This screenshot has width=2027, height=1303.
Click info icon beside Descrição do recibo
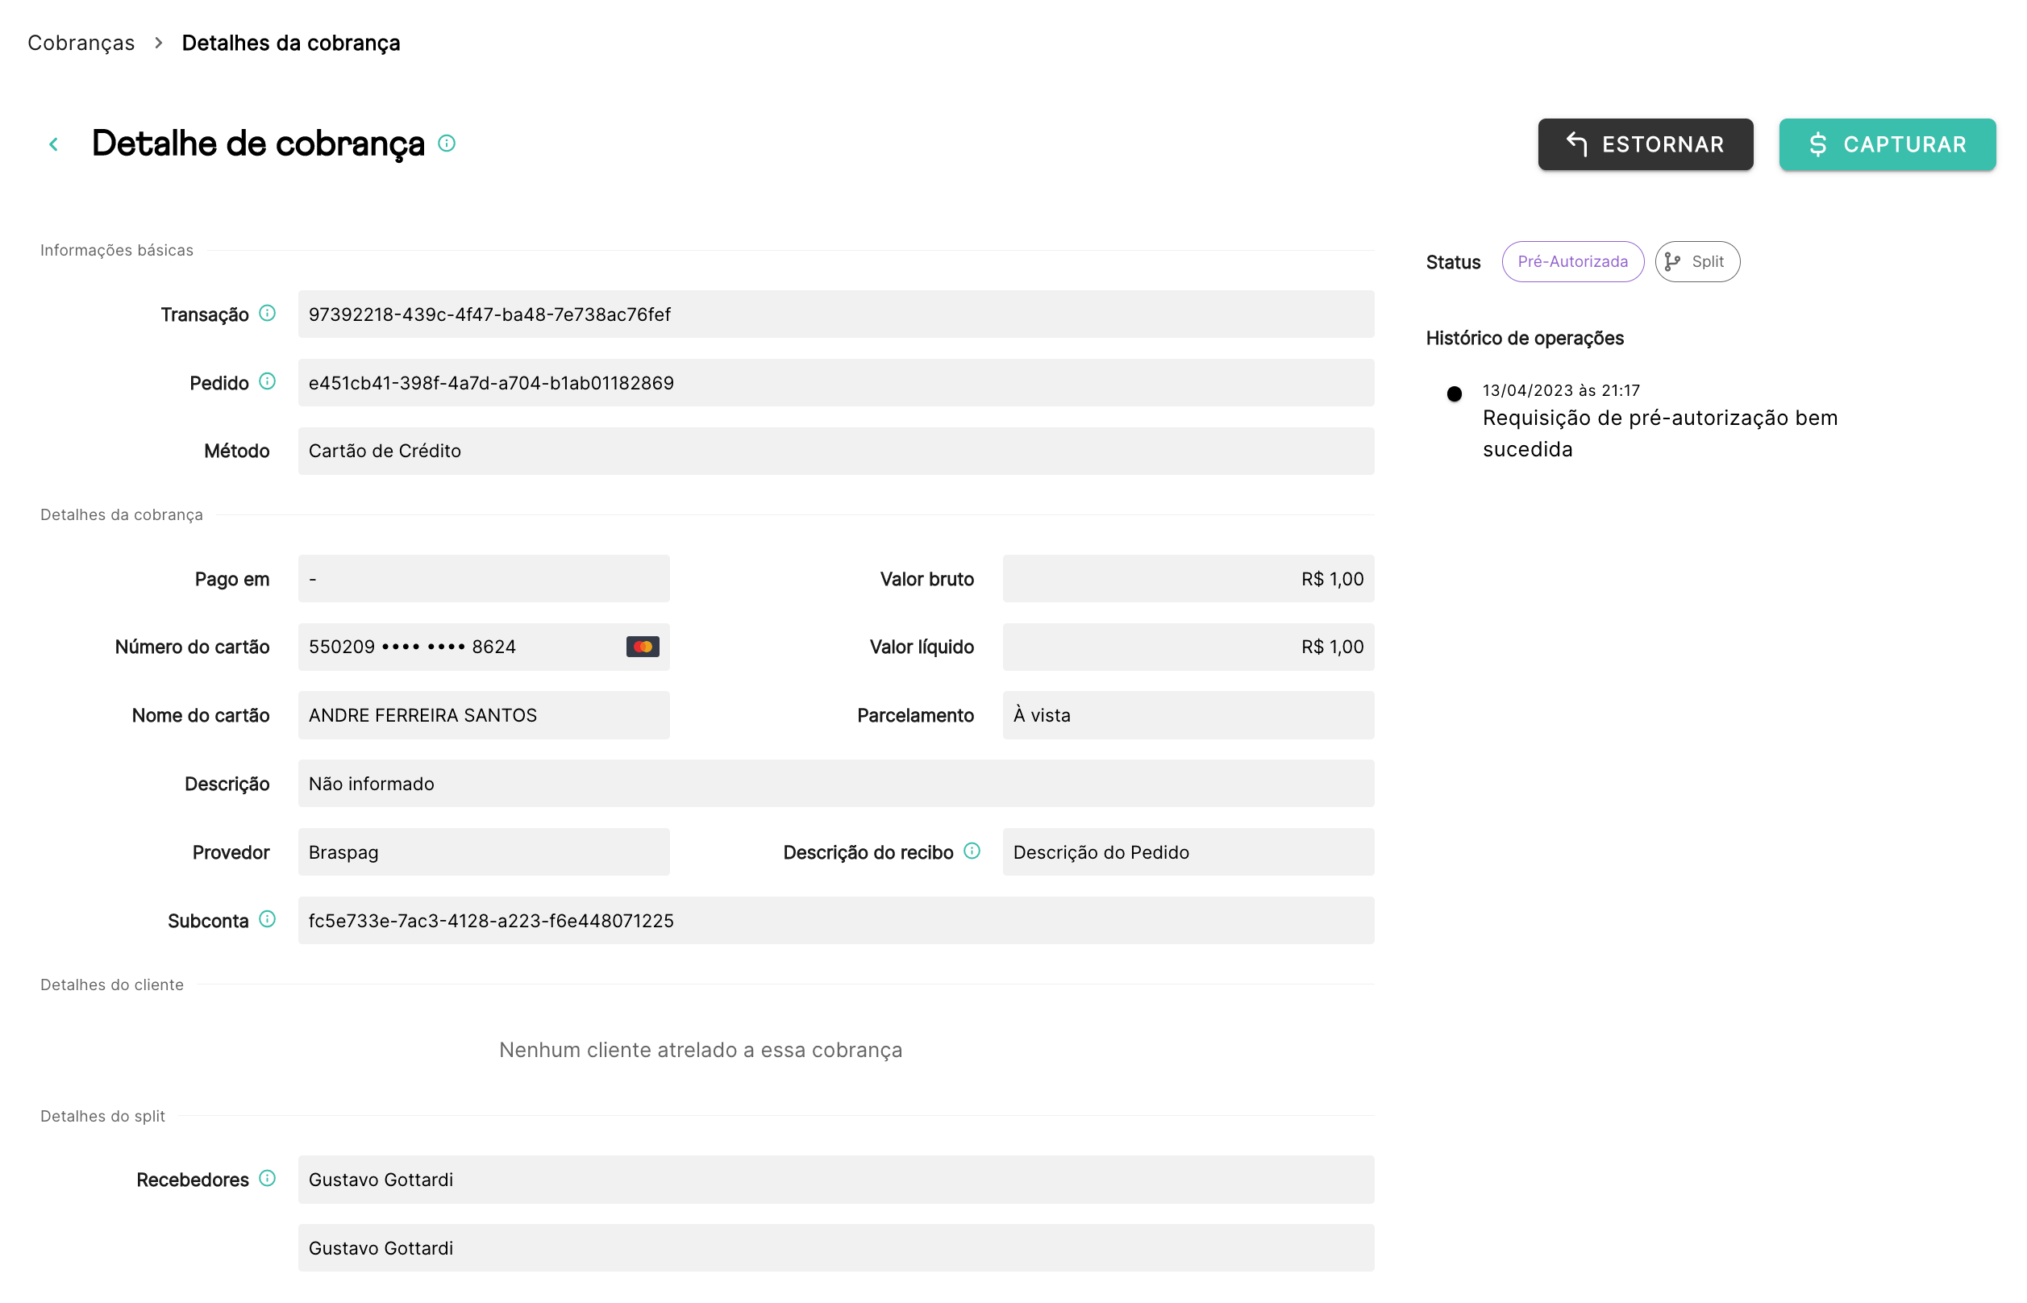[x=972, y=851]
